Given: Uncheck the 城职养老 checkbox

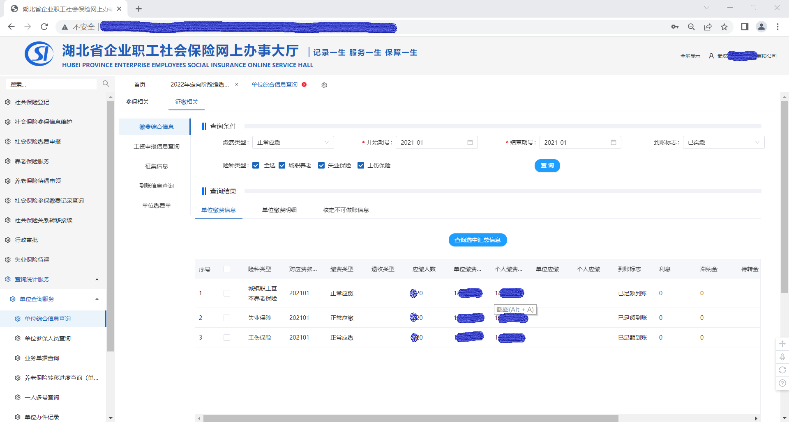Looking at the screenshot, I should pos(282,165).
